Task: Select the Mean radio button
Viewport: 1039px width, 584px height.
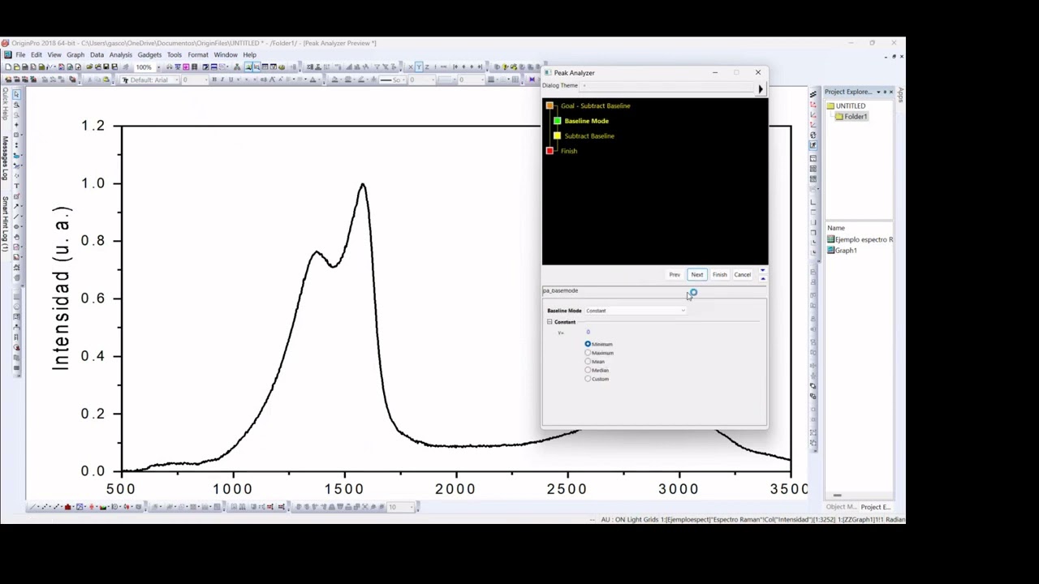Action: coord(588,362)
